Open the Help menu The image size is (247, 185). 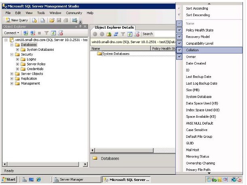pos(90,13)
